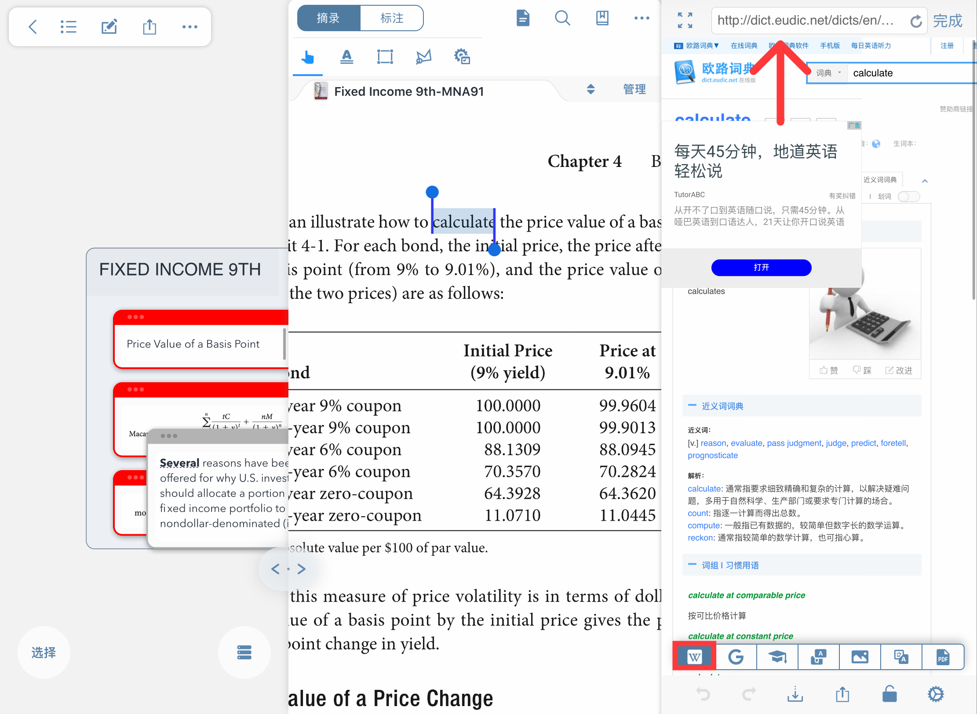Expand the 欧路词典 dropdown menu

[702, 46]
